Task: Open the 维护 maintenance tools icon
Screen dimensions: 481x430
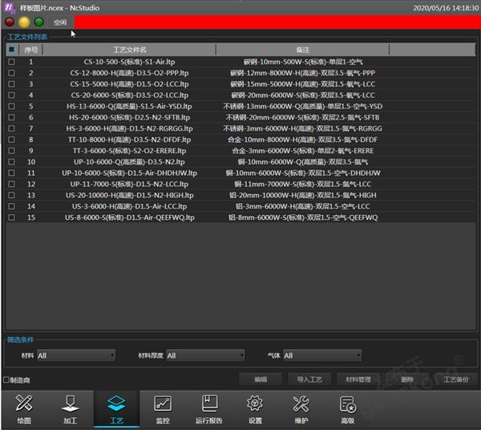Action: click(x=301, y=408)
